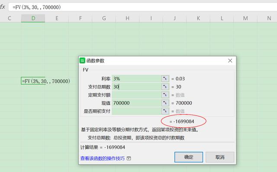Select column H header

[x=127, y=18]
